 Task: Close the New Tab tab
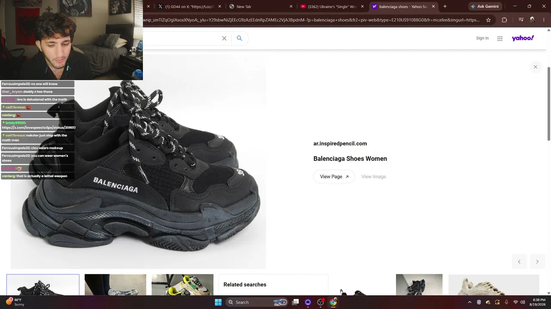pyautogui.click(x=291, y=6)
